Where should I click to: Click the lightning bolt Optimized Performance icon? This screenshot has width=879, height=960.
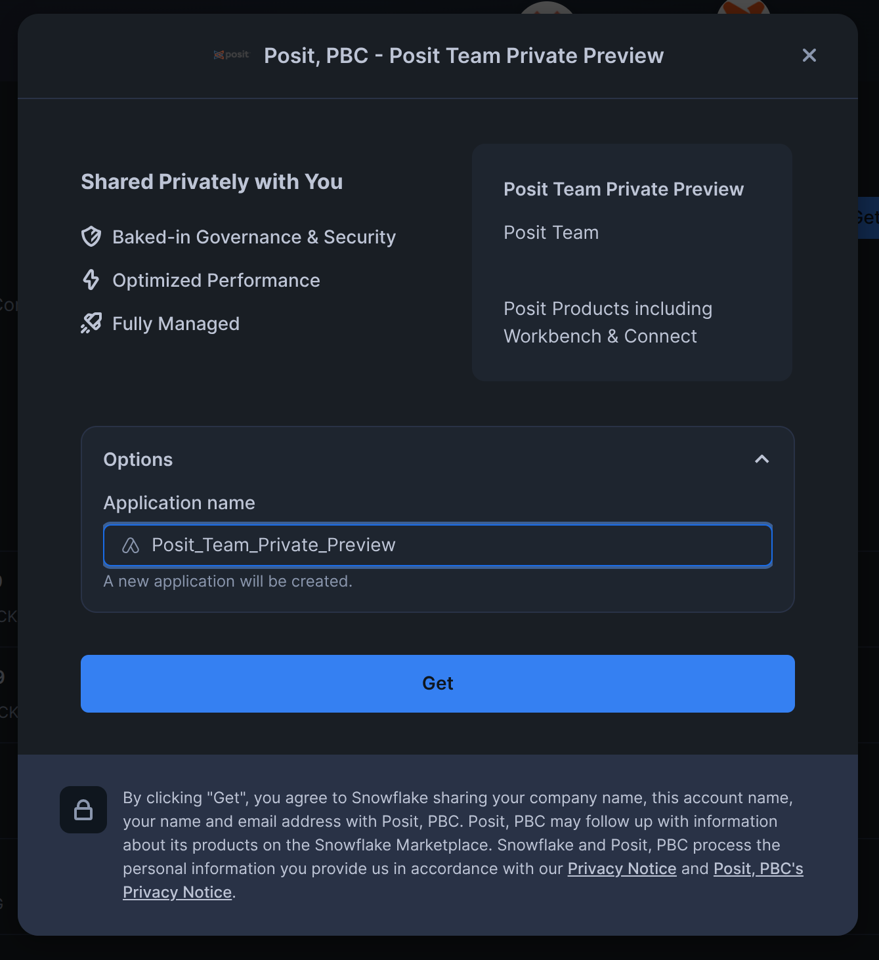tap(91, 280)
